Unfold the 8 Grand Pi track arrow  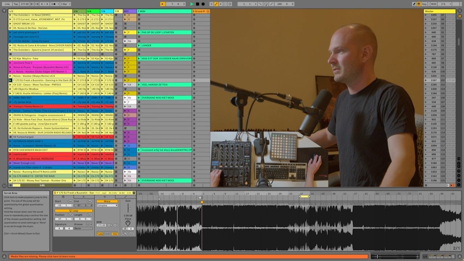click(208, 11)
